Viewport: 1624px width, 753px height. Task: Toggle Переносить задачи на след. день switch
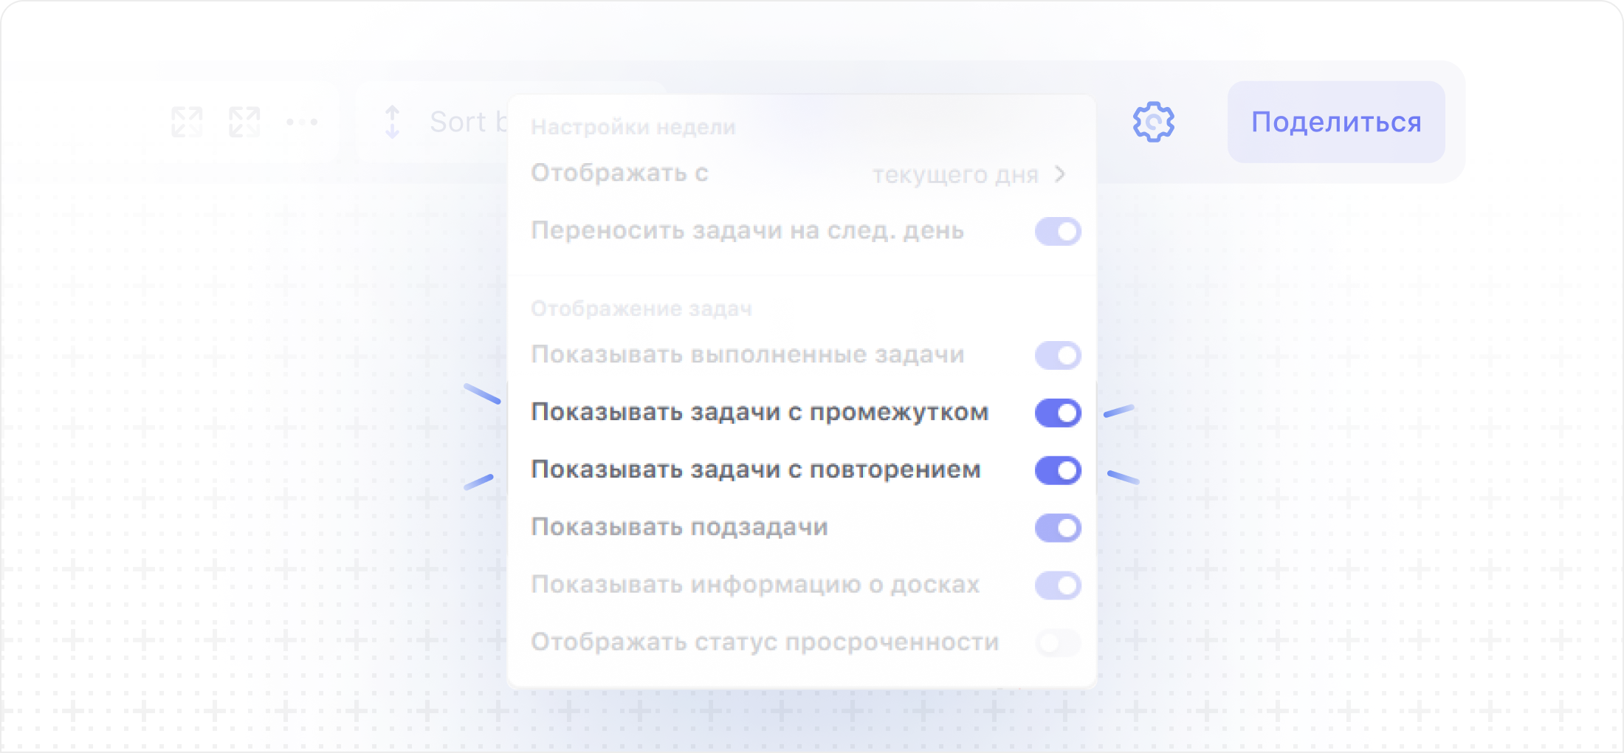(x=1058, y=231)
